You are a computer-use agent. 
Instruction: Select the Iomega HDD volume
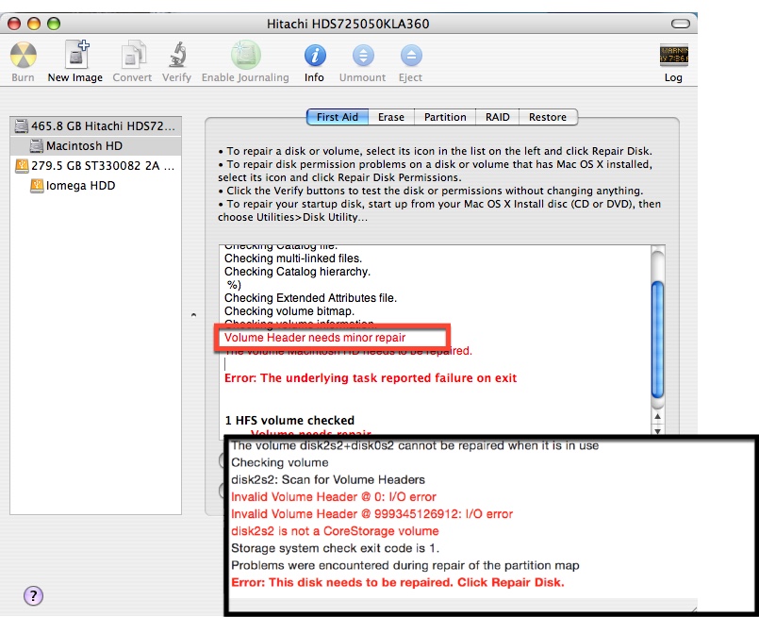80,186
